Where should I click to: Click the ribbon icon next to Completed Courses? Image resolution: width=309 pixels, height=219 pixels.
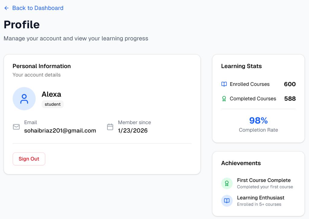(224, 99)
